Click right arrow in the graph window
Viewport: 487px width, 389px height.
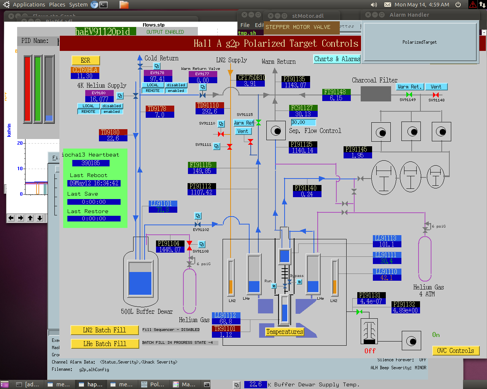click(21, 218)
